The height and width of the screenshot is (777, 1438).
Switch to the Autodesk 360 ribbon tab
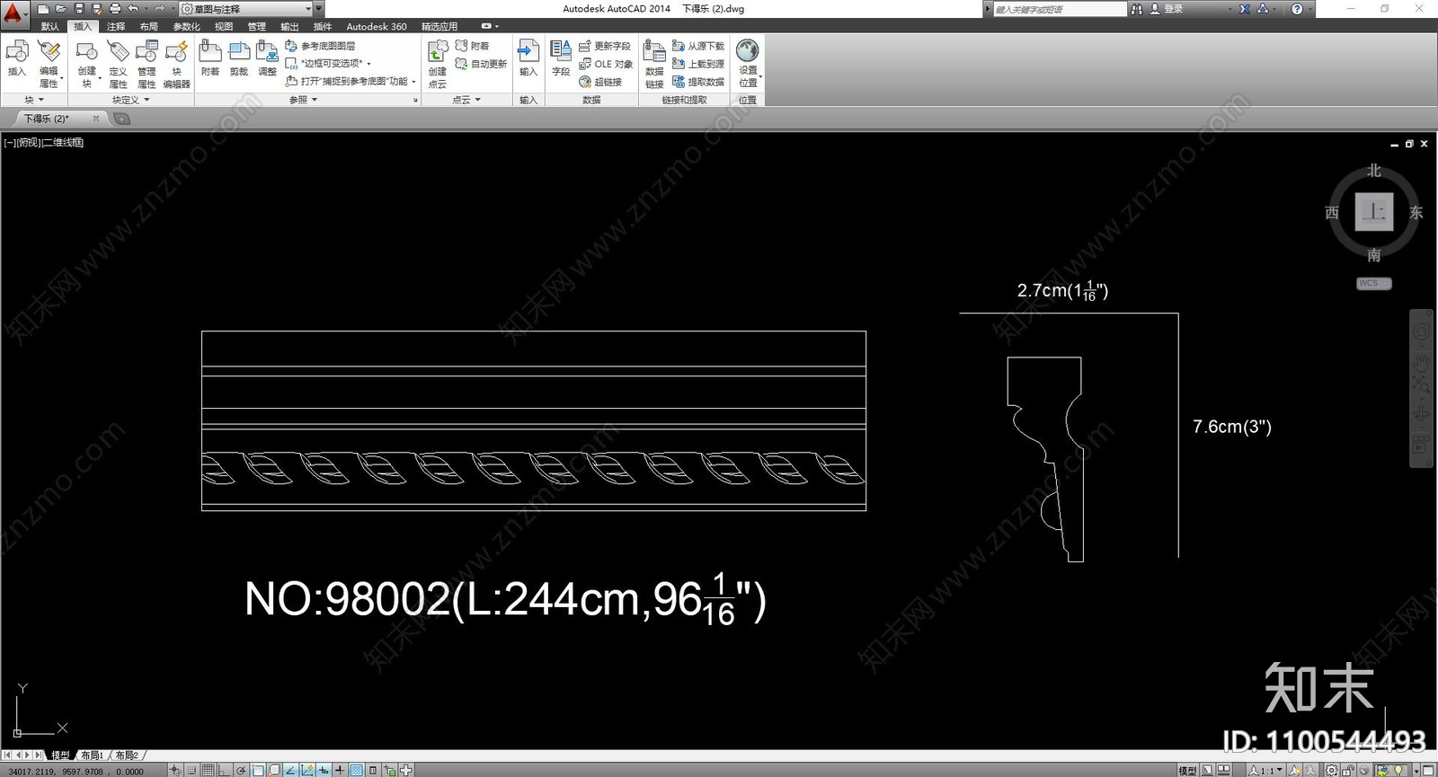tap(377, 26)
